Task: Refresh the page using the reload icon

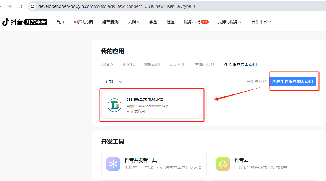Action: pyautogui.click(x=20, y=6)
